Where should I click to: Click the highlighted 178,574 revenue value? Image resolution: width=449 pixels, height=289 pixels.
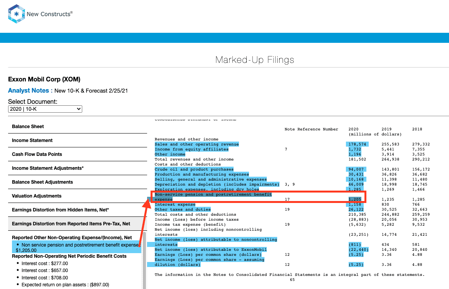pos(357,144)
